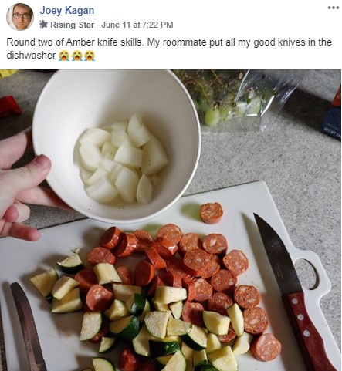Screen dimensions: 342x371
Task: Click the third crying emoji in the post
Action: (90, 56)
